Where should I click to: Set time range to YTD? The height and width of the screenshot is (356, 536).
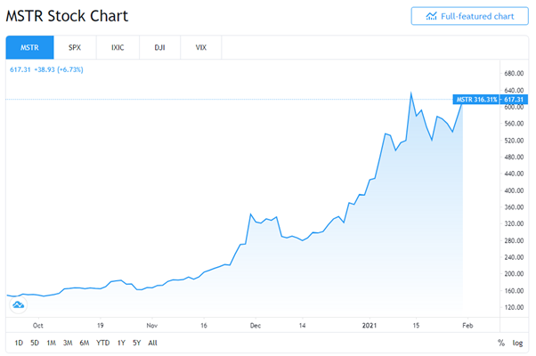click(x=103, y=343)
